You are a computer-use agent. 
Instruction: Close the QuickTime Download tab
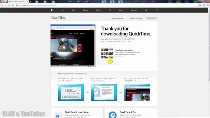point(27,2)
